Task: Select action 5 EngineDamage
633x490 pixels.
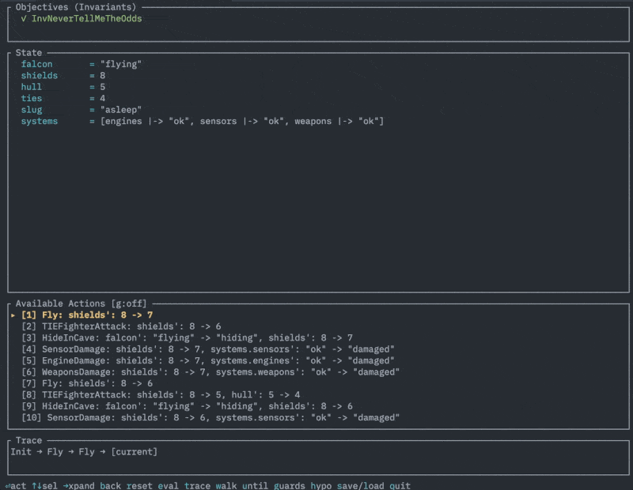Action: (207, 360)
